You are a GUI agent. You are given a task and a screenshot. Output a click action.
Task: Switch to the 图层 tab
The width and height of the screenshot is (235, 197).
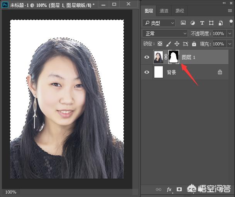point(149,11)
